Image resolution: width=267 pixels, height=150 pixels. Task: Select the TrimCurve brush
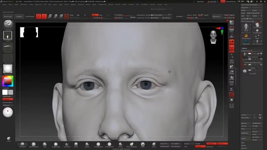(x=67, y=145)
